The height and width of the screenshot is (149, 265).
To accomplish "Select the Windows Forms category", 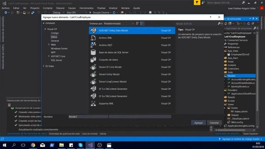I will click(59, 48).
